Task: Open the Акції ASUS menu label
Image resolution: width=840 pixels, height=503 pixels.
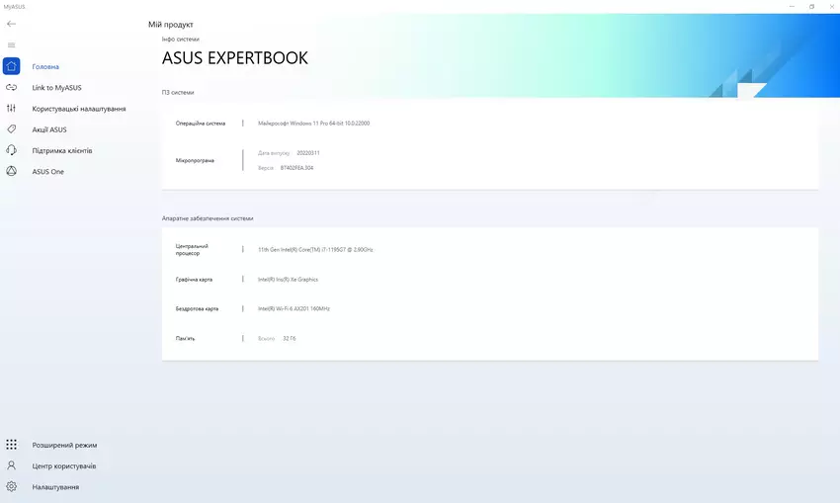Action: [x=49, y=129]
